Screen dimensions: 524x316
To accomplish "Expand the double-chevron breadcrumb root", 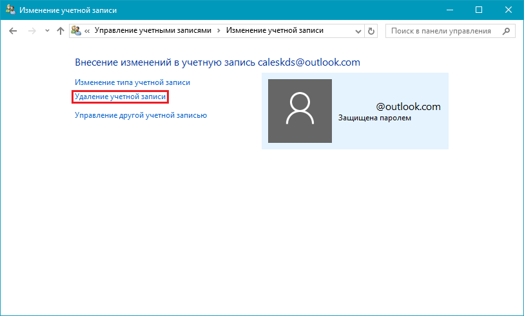I will point(87,31).
